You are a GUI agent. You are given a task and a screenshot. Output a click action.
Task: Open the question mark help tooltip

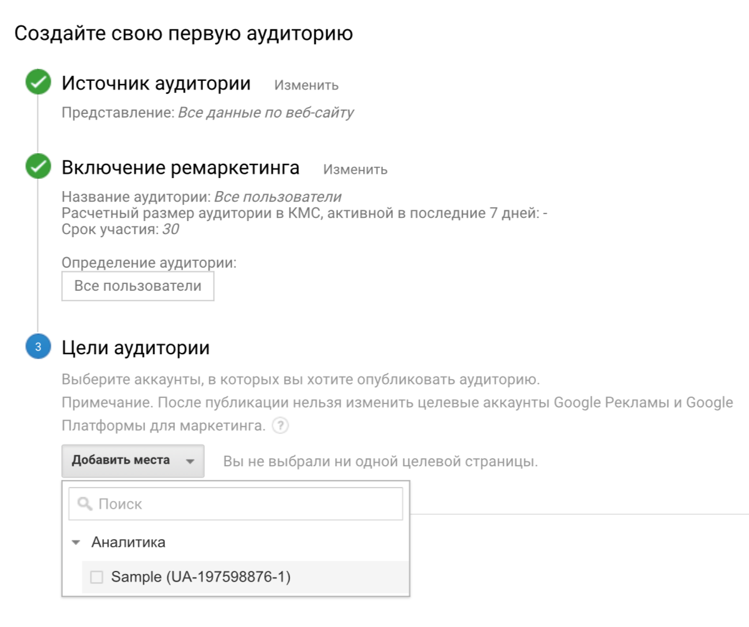282,427
